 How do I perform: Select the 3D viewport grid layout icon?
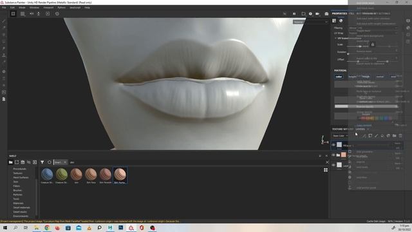tap(13, 14)
